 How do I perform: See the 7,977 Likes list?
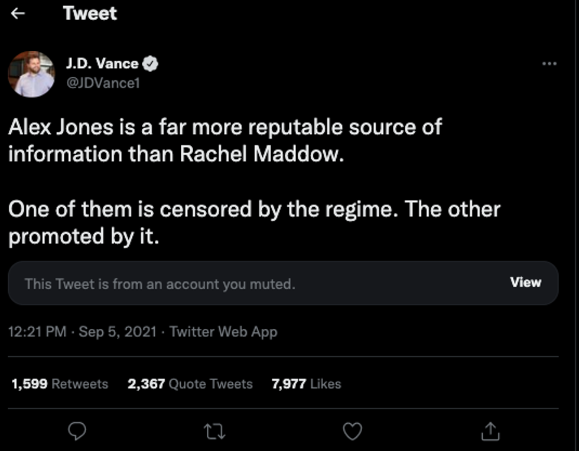point(306,384)
